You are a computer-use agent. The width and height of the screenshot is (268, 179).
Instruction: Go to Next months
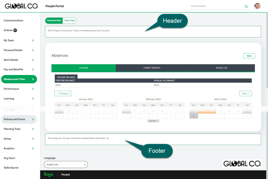tap(245, 94)
